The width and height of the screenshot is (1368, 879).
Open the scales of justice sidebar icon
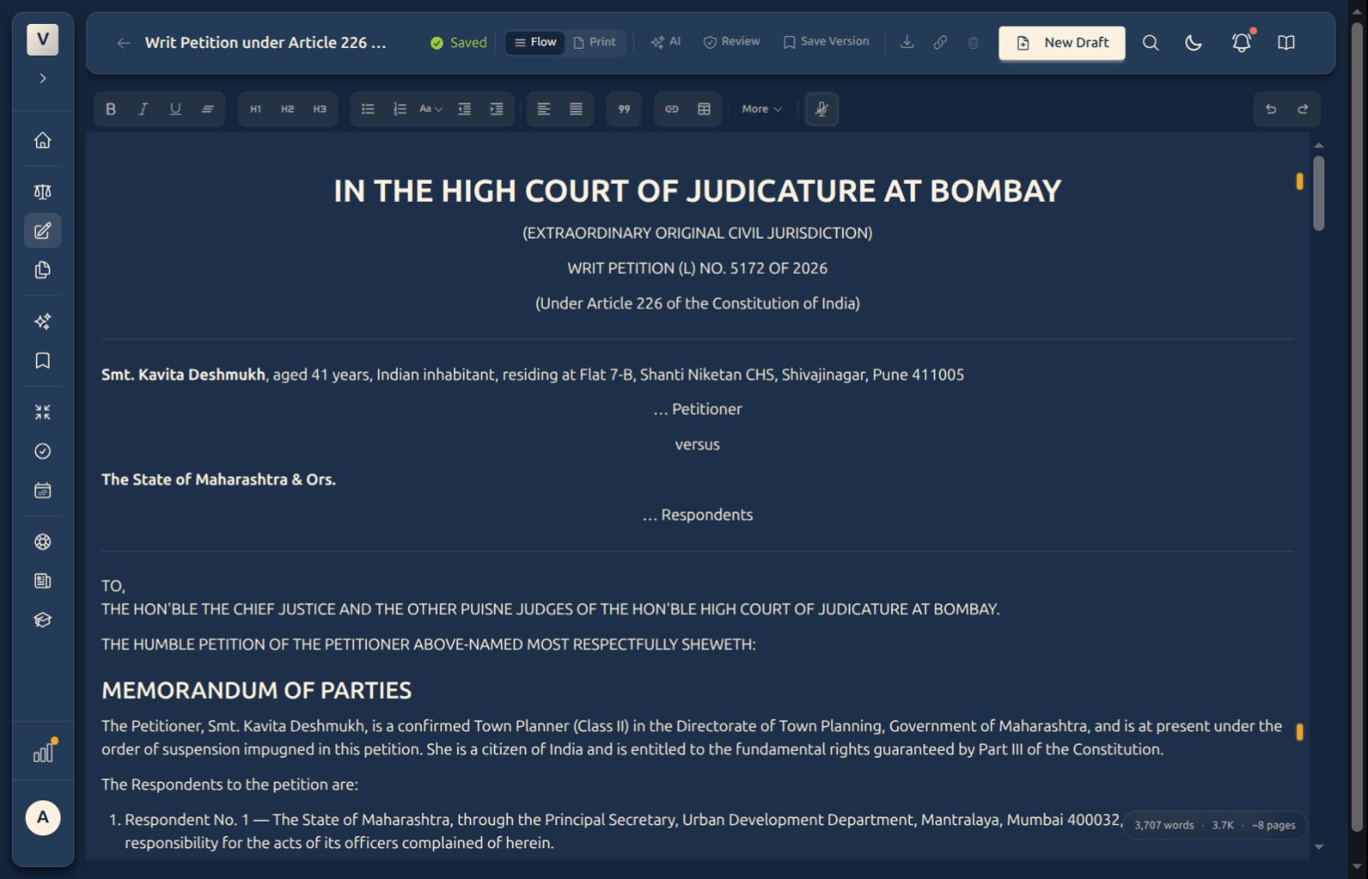(43, 192)
